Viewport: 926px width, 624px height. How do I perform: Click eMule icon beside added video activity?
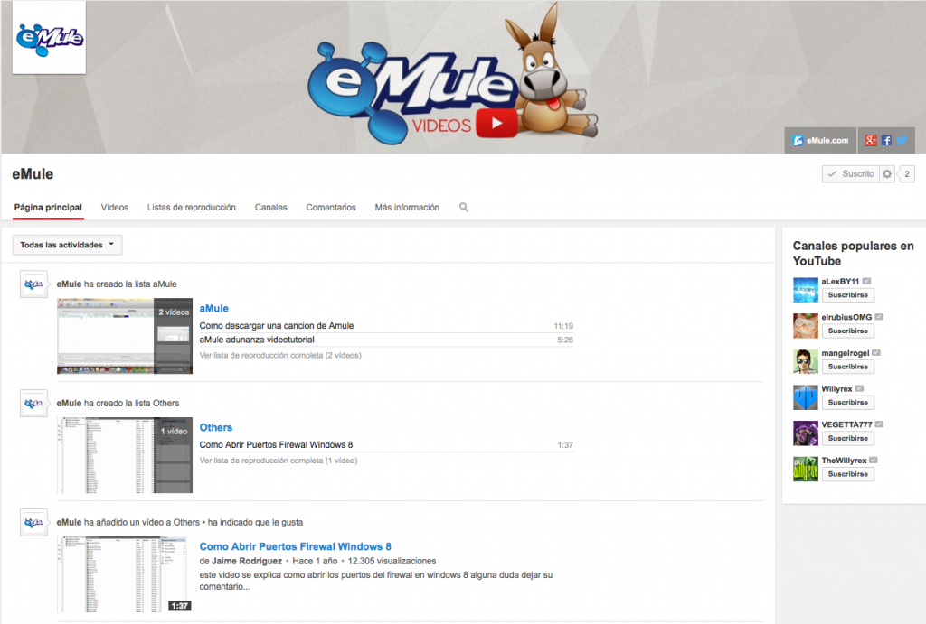pyautogui.click(x=33, y=523)
